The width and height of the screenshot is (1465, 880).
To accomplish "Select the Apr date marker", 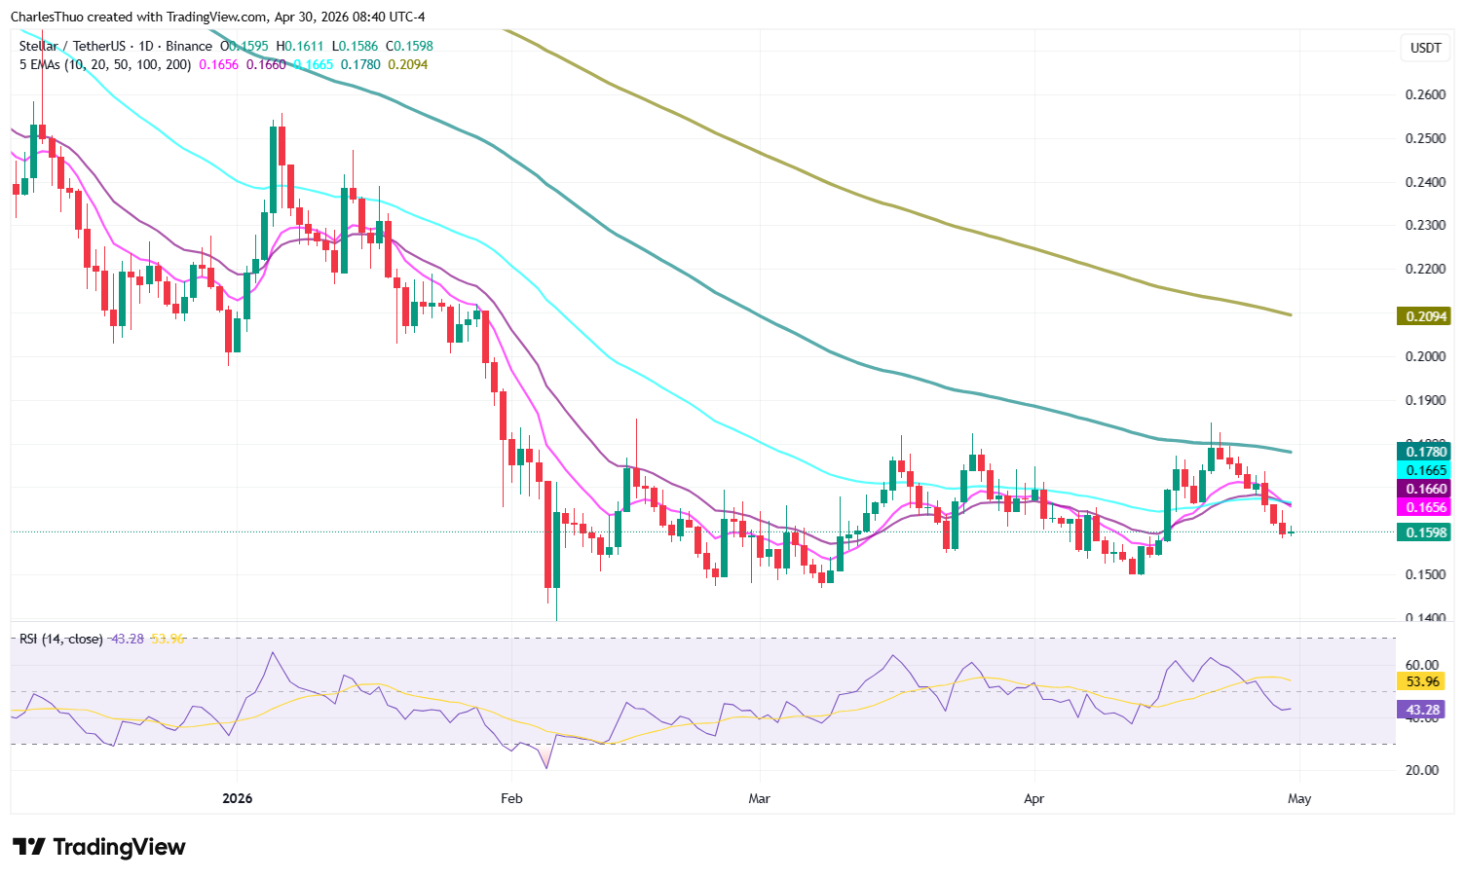I will click(x=1033, y=798).
